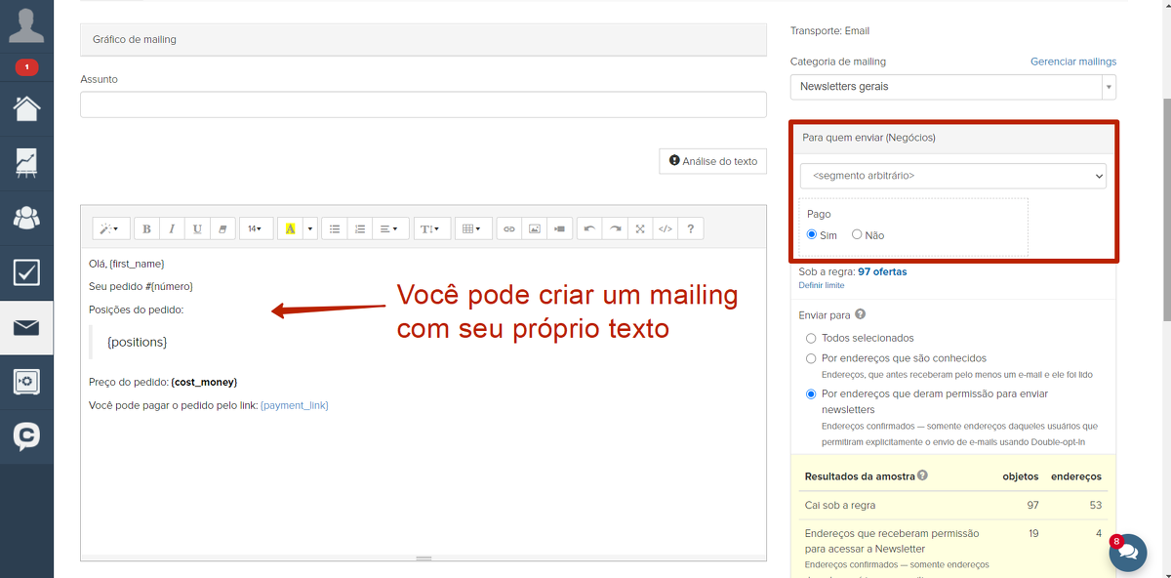This screenshot has height=578, width=1171.
Task: Toggle the unordered bullet list icon
Action: point(335,228)
